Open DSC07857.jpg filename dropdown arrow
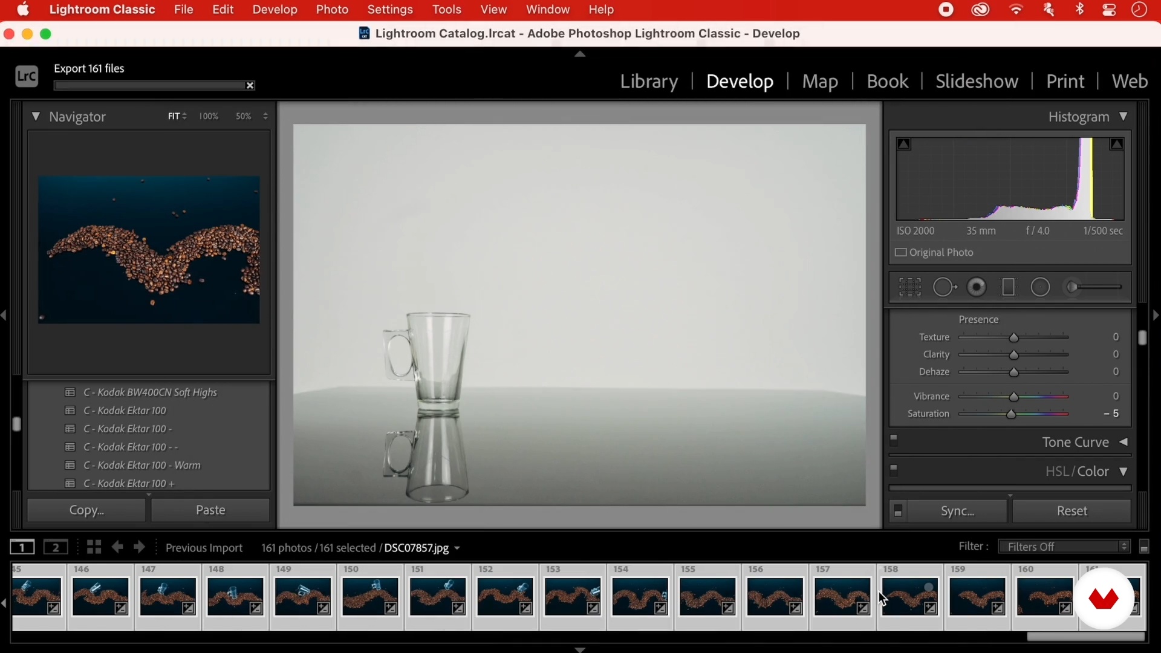Screen dimensions: 1161x653 (x=457, y=548)
